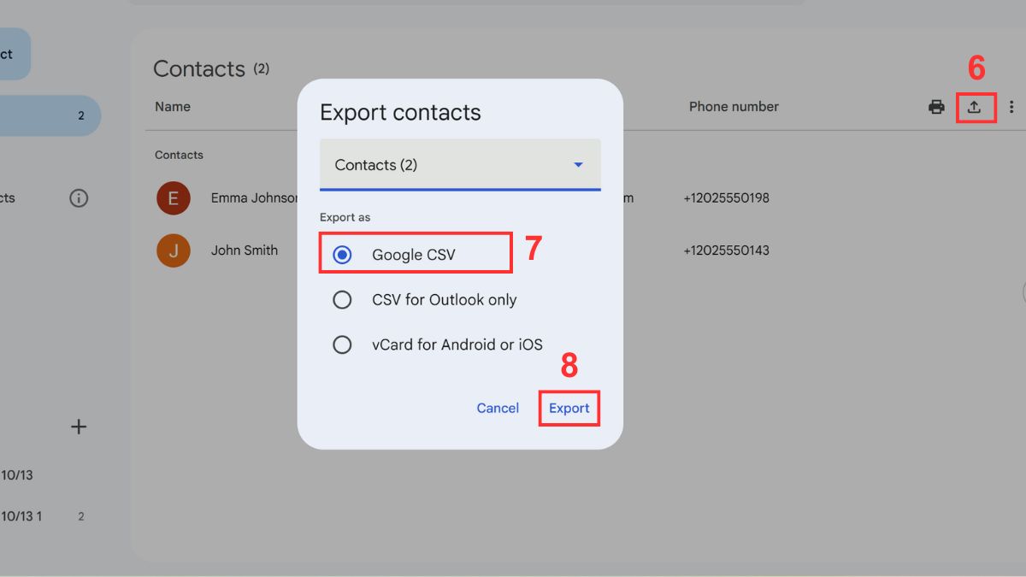This screenshot has width=1026, height=577.
Task: Choose vCard for Android or iOS
Action: pos(342,344)
